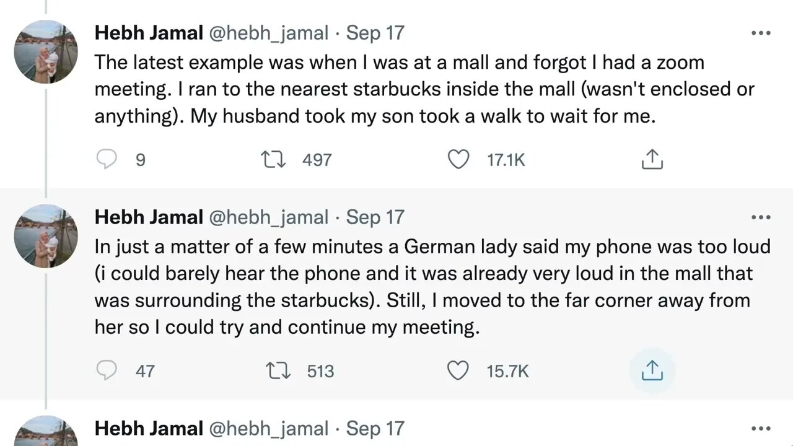Like the tweet with 15.7K likes

[x=458, y=371]
